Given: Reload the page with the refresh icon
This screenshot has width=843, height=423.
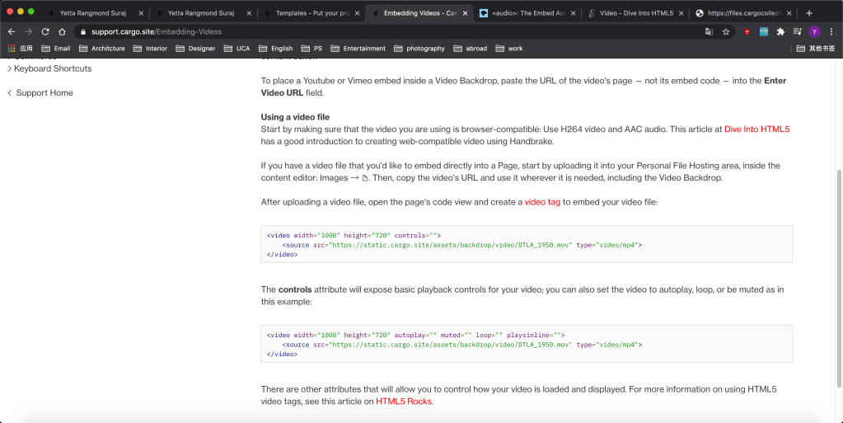Looking at the screenshot, I should click(45, 31).
